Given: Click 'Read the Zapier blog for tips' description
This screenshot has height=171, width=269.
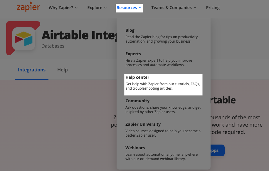Looking at the screenshot, I should click(x=162, y=39).
